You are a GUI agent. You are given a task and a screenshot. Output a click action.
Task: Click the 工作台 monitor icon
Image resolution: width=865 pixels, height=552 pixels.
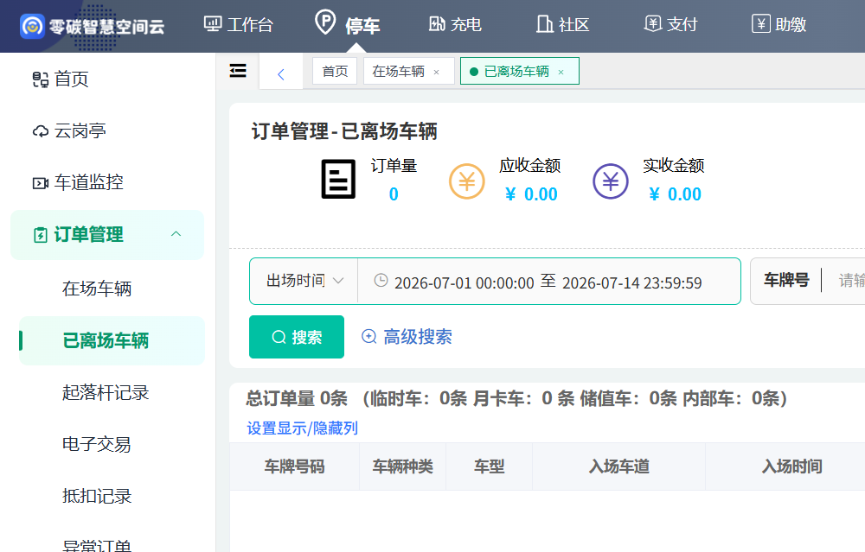coord(213,23)
